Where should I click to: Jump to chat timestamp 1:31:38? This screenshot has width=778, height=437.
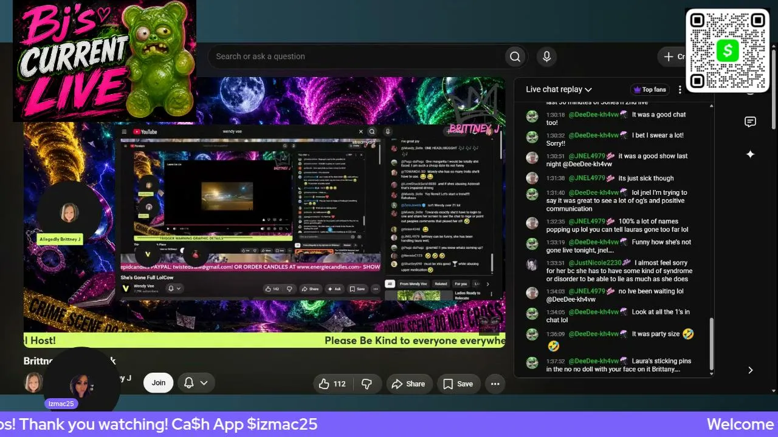(x=556, y=178)
